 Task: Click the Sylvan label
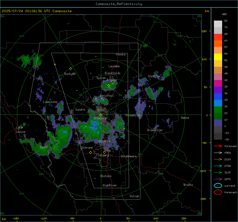101,78
